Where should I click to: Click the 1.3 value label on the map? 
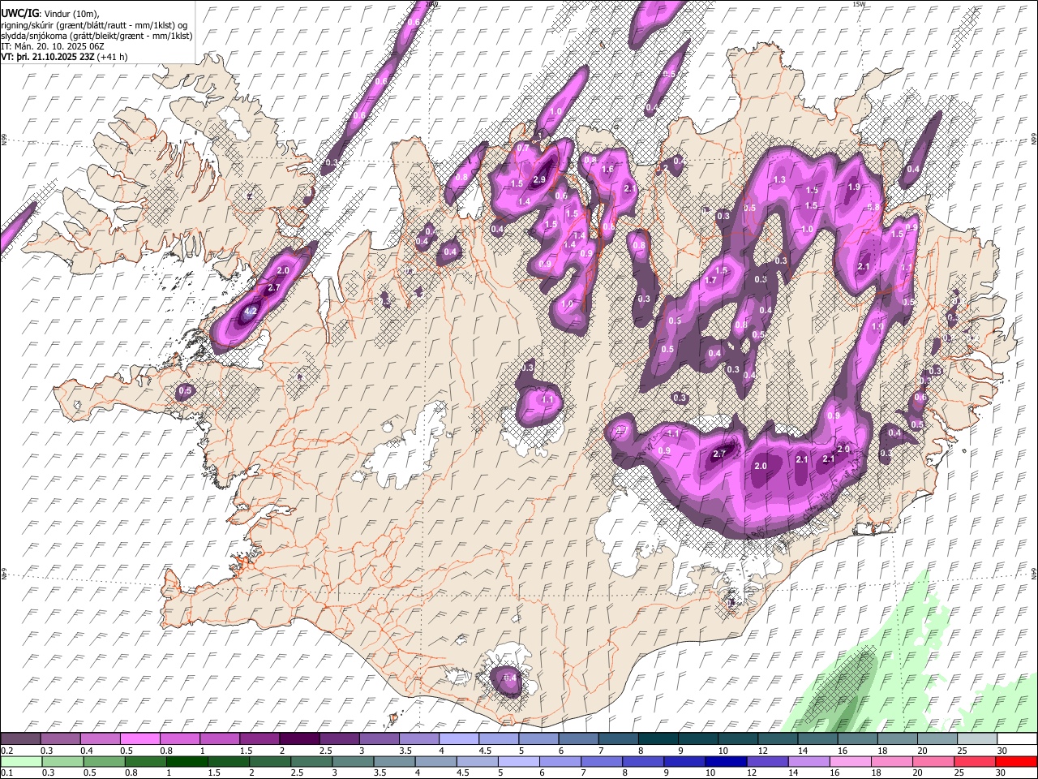[x=780, y=179]
